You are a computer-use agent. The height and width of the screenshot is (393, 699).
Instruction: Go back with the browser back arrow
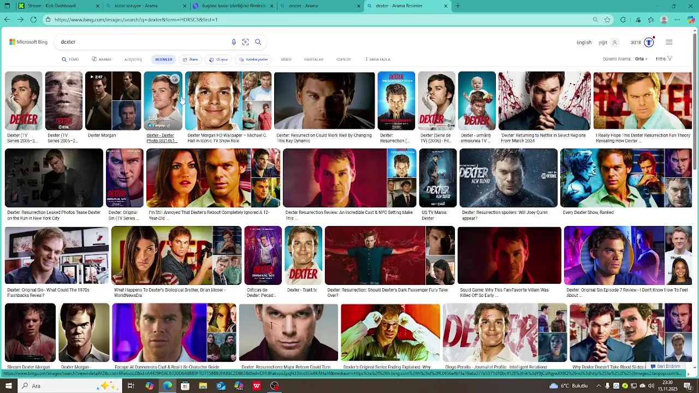[7, 20]
